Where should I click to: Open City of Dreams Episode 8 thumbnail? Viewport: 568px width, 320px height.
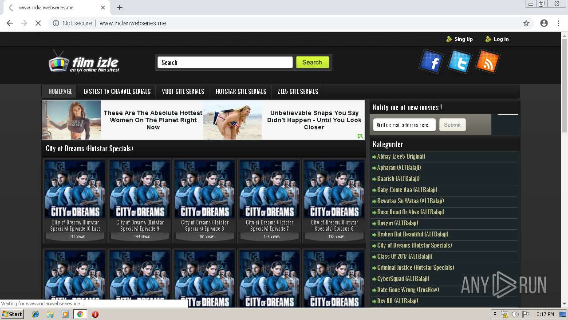pyautogui.click(x=205, y=188)
